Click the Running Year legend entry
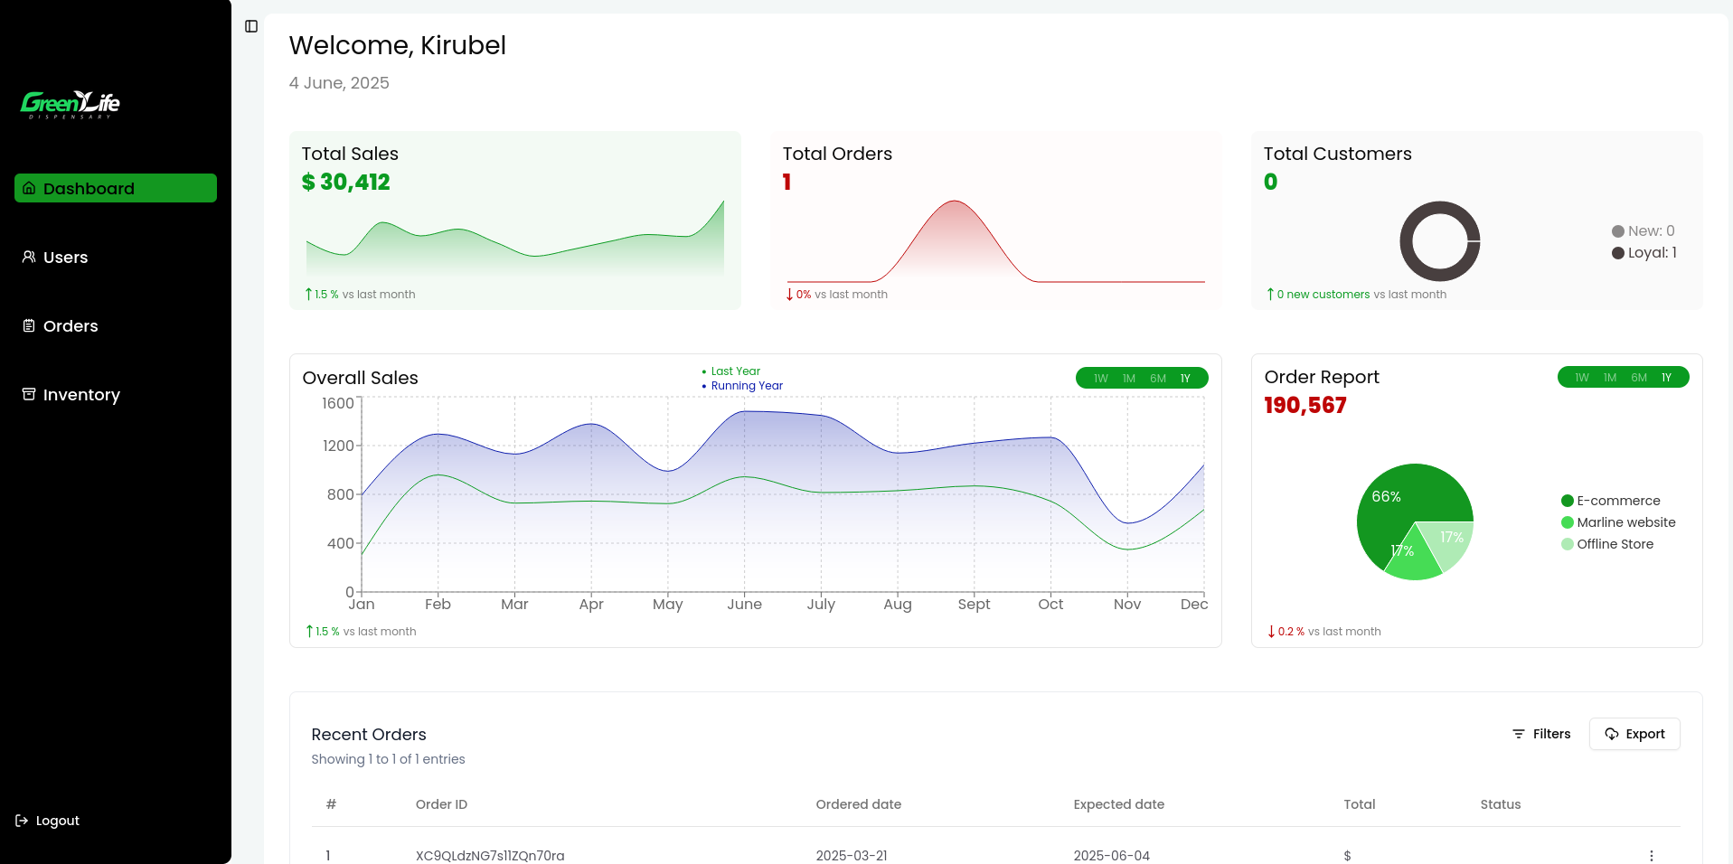Image resolution: width=1733 pixels, height=864 pixels. (x=747, y=386)
